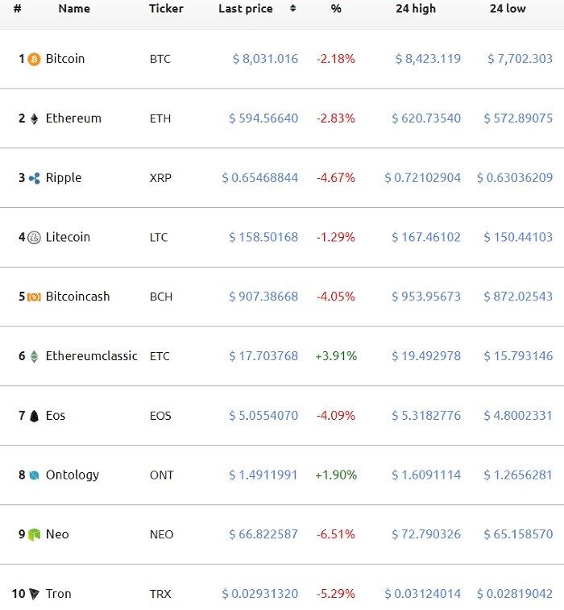The width and height of the screenshot is (564, 610).
Task: Click the Tron logo icon
Action: point(34,594)
